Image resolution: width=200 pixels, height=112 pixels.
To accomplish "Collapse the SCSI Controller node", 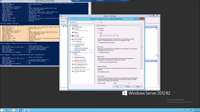I will point(71,40).
